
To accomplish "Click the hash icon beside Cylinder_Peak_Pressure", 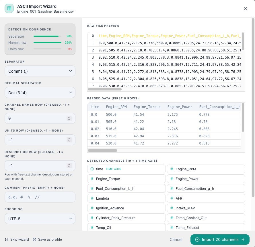I will (92, 218).
